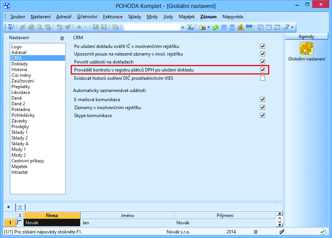Select Adresář in settings list
This screenshot has width=332, height=238.
point(38,52)
